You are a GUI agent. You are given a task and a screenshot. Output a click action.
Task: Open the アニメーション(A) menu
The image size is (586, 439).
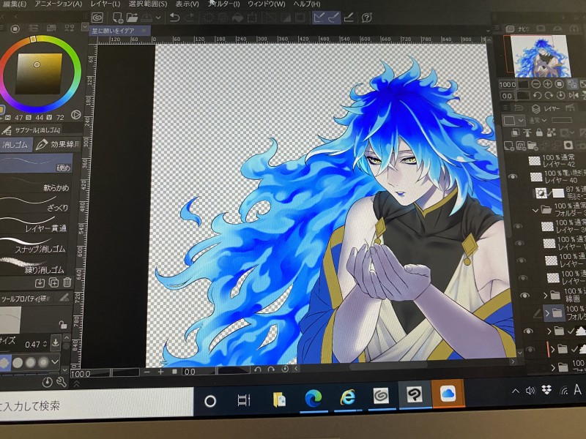pos(58,4)
